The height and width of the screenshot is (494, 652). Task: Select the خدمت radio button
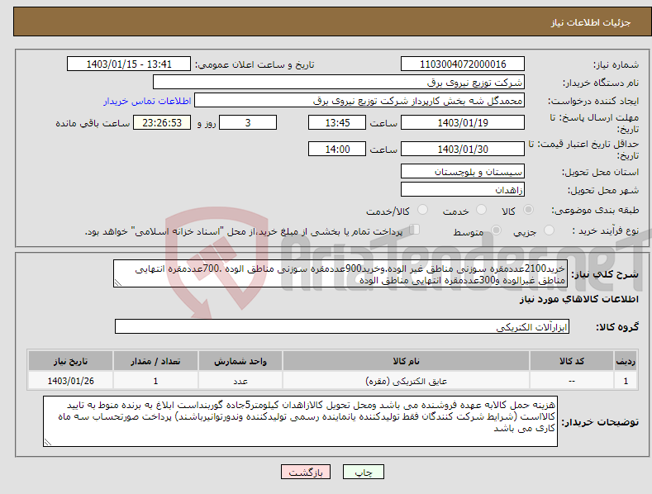coord(481,210)
